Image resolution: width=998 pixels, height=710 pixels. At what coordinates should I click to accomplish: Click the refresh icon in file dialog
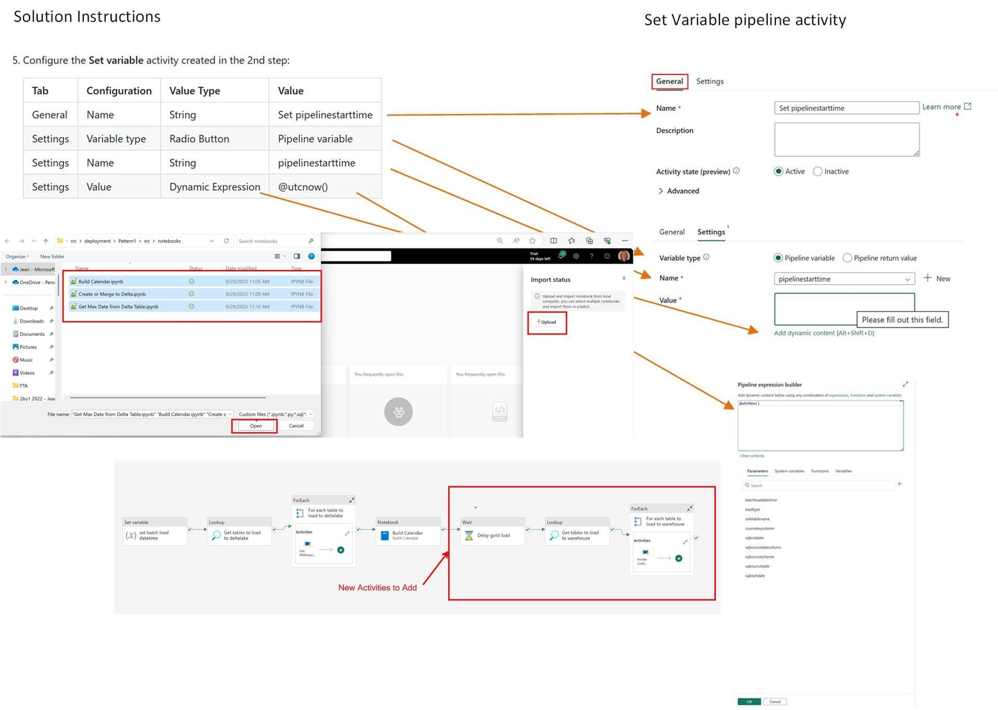coord(226,241)
